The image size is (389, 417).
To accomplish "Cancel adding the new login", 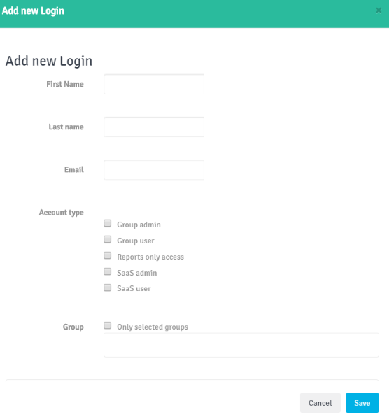I will pyautogui.click(x=320, y=403).
